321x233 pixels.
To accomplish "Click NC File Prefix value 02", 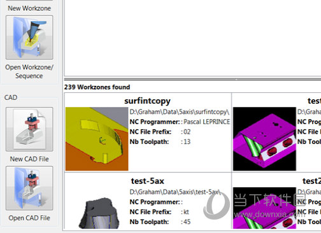I will pyautogui.click(x=187, y=132).
